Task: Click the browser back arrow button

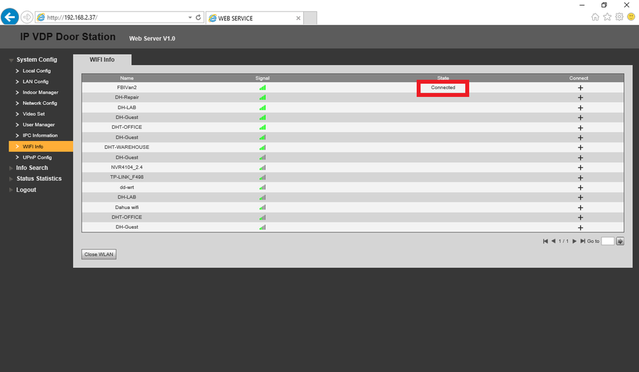Action: pyautogui.click(x=10, y=17)
